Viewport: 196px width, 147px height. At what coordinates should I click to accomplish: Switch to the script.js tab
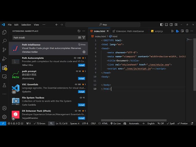tap(158, 31)
